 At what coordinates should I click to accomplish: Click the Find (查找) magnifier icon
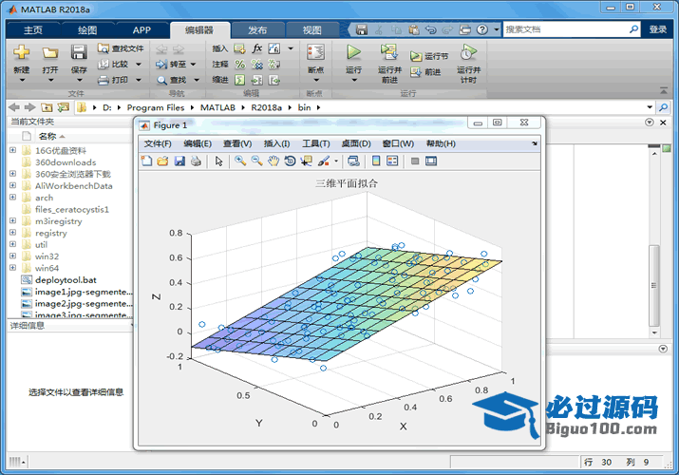[161, 80]
